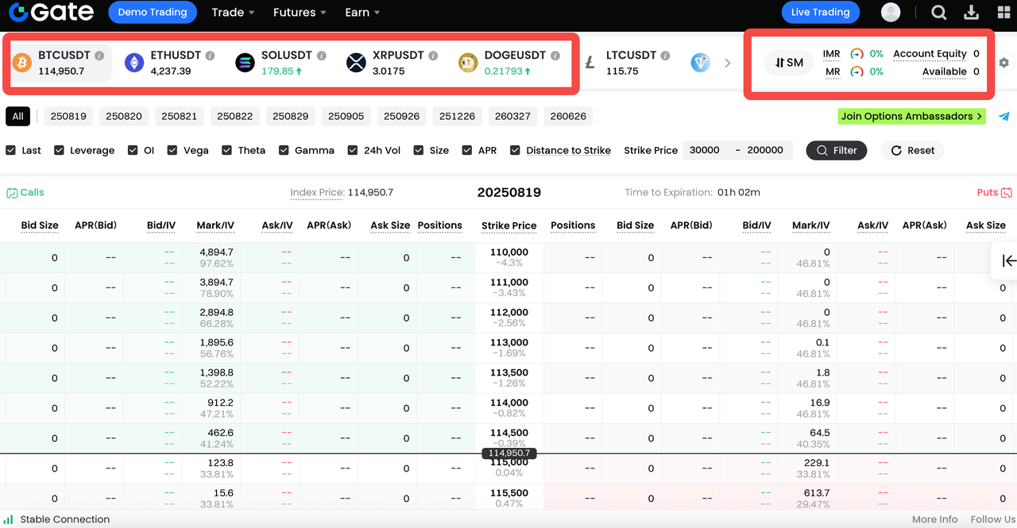The width and height of the screenshot is (1017, 528).
Task: Open the search magnifier icon
Action: (938, 13)
